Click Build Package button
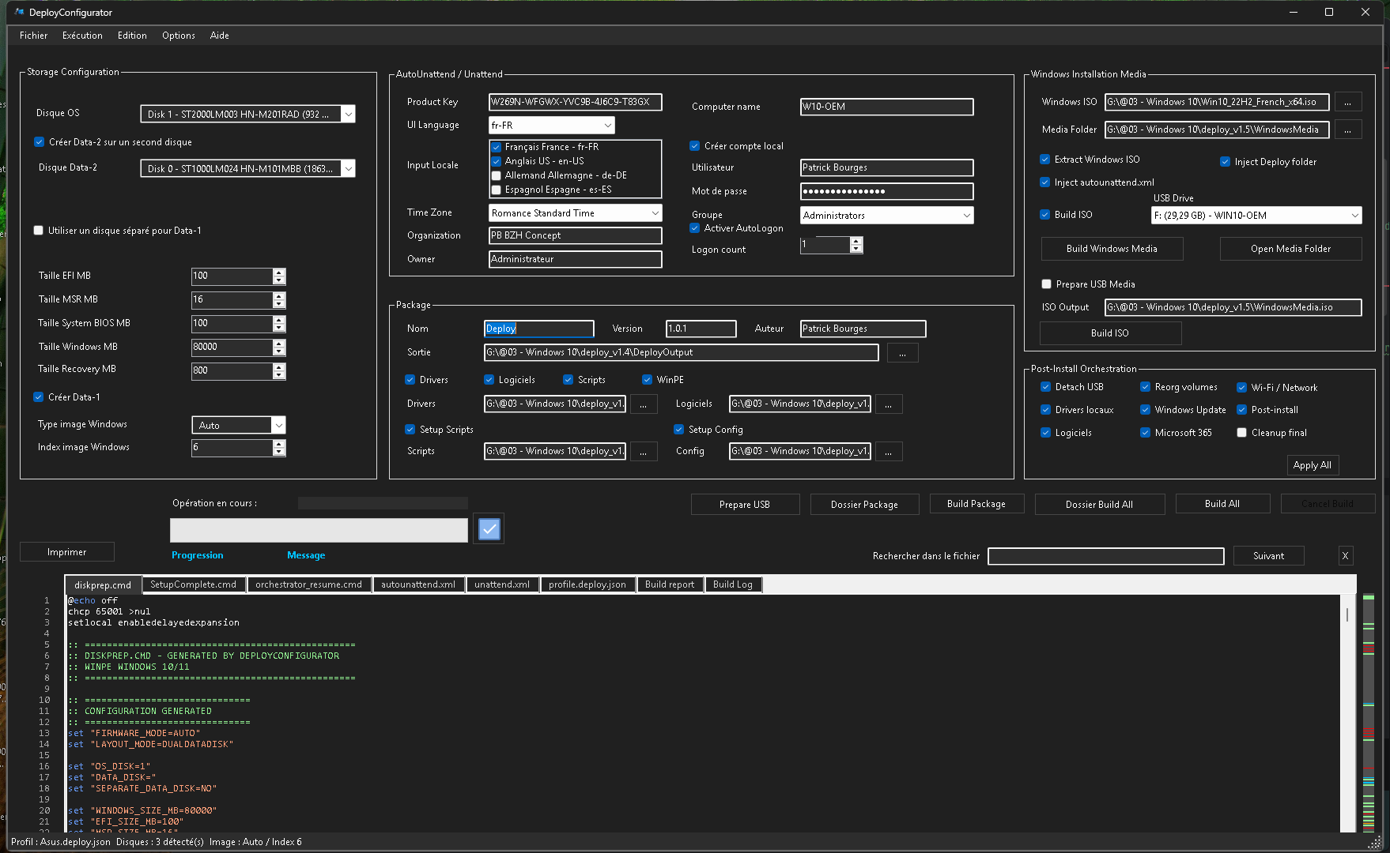This screenshot has width=1390, height=853. click(976, 504)
